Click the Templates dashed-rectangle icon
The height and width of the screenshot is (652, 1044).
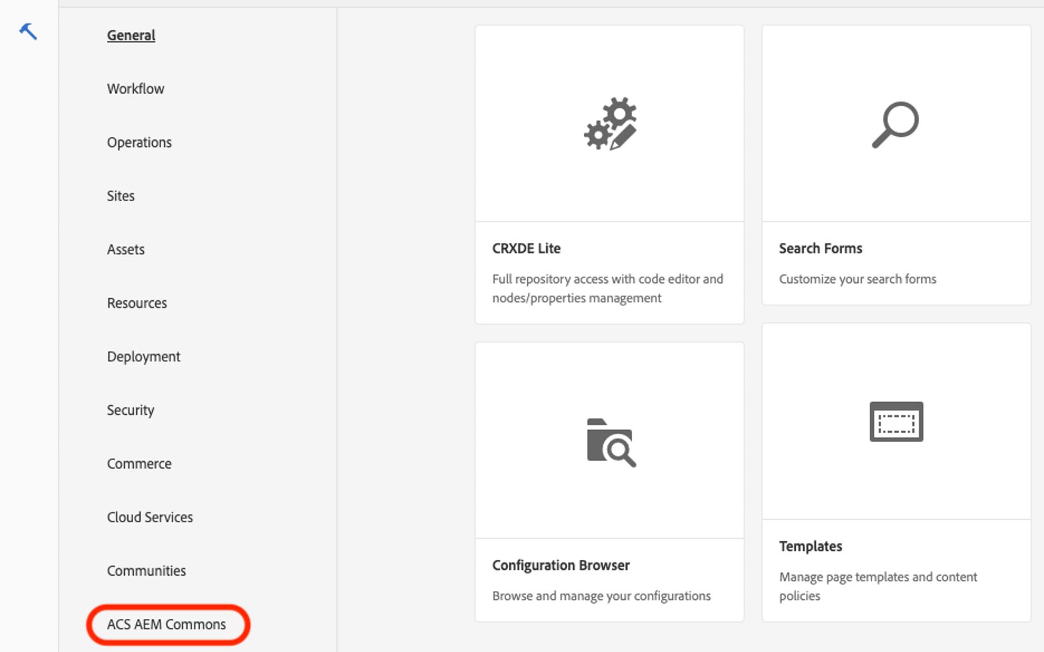[x=896, y=422]
